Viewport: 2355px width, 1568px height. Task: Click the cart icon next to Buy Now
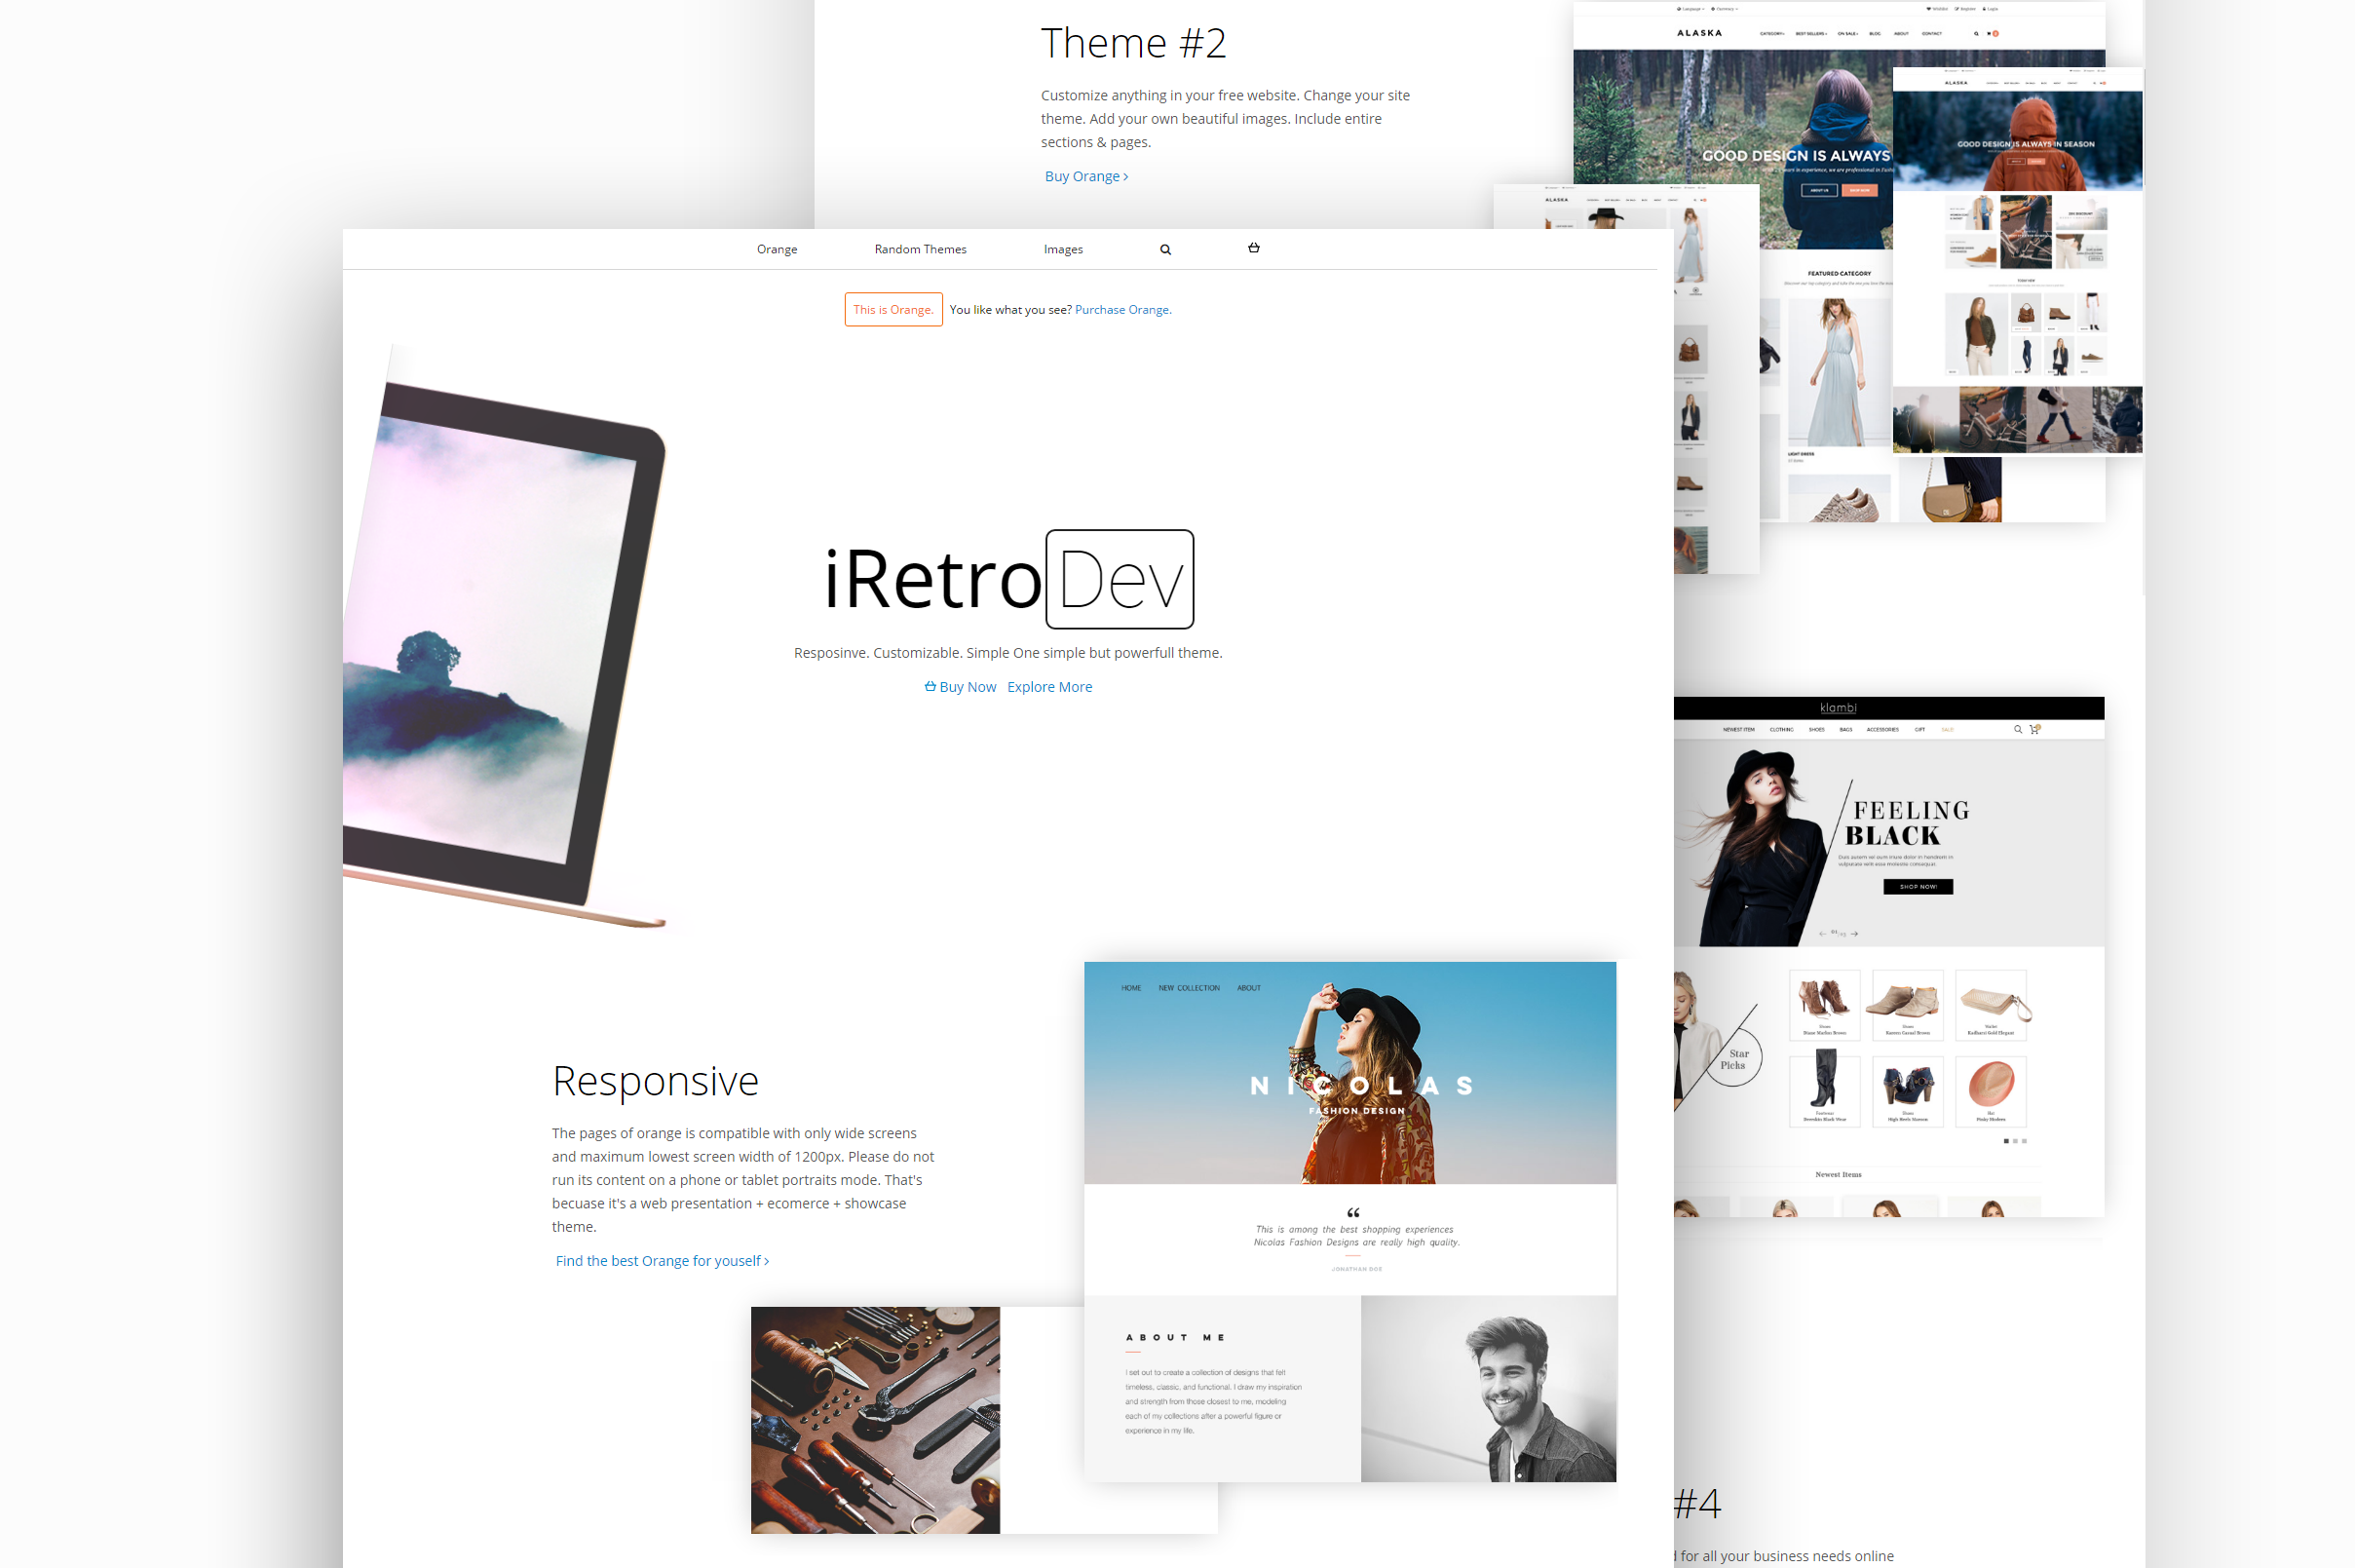coord(929,686)
